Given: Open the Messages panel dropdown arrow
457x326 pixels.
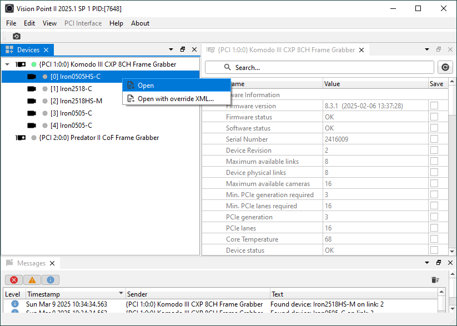Looking at the screenshot, I should [426, 263].
